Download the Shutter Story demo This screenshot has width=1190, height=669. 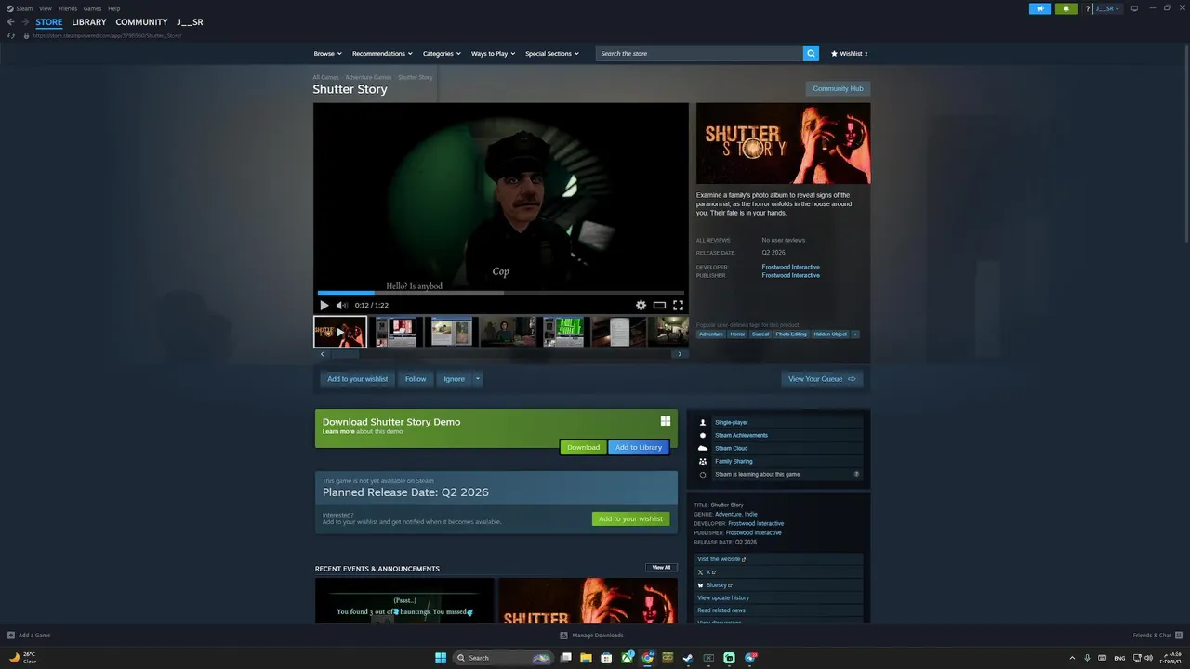pos(583,447)
